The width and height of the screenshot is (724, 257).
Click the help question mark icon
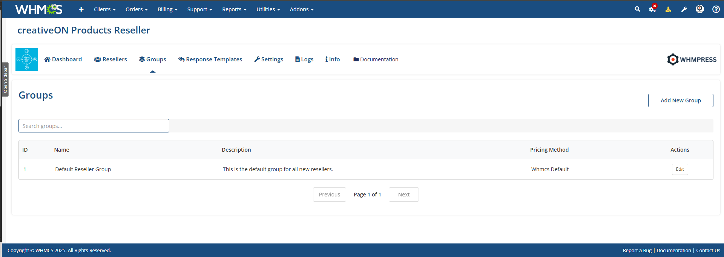[716, 9]
